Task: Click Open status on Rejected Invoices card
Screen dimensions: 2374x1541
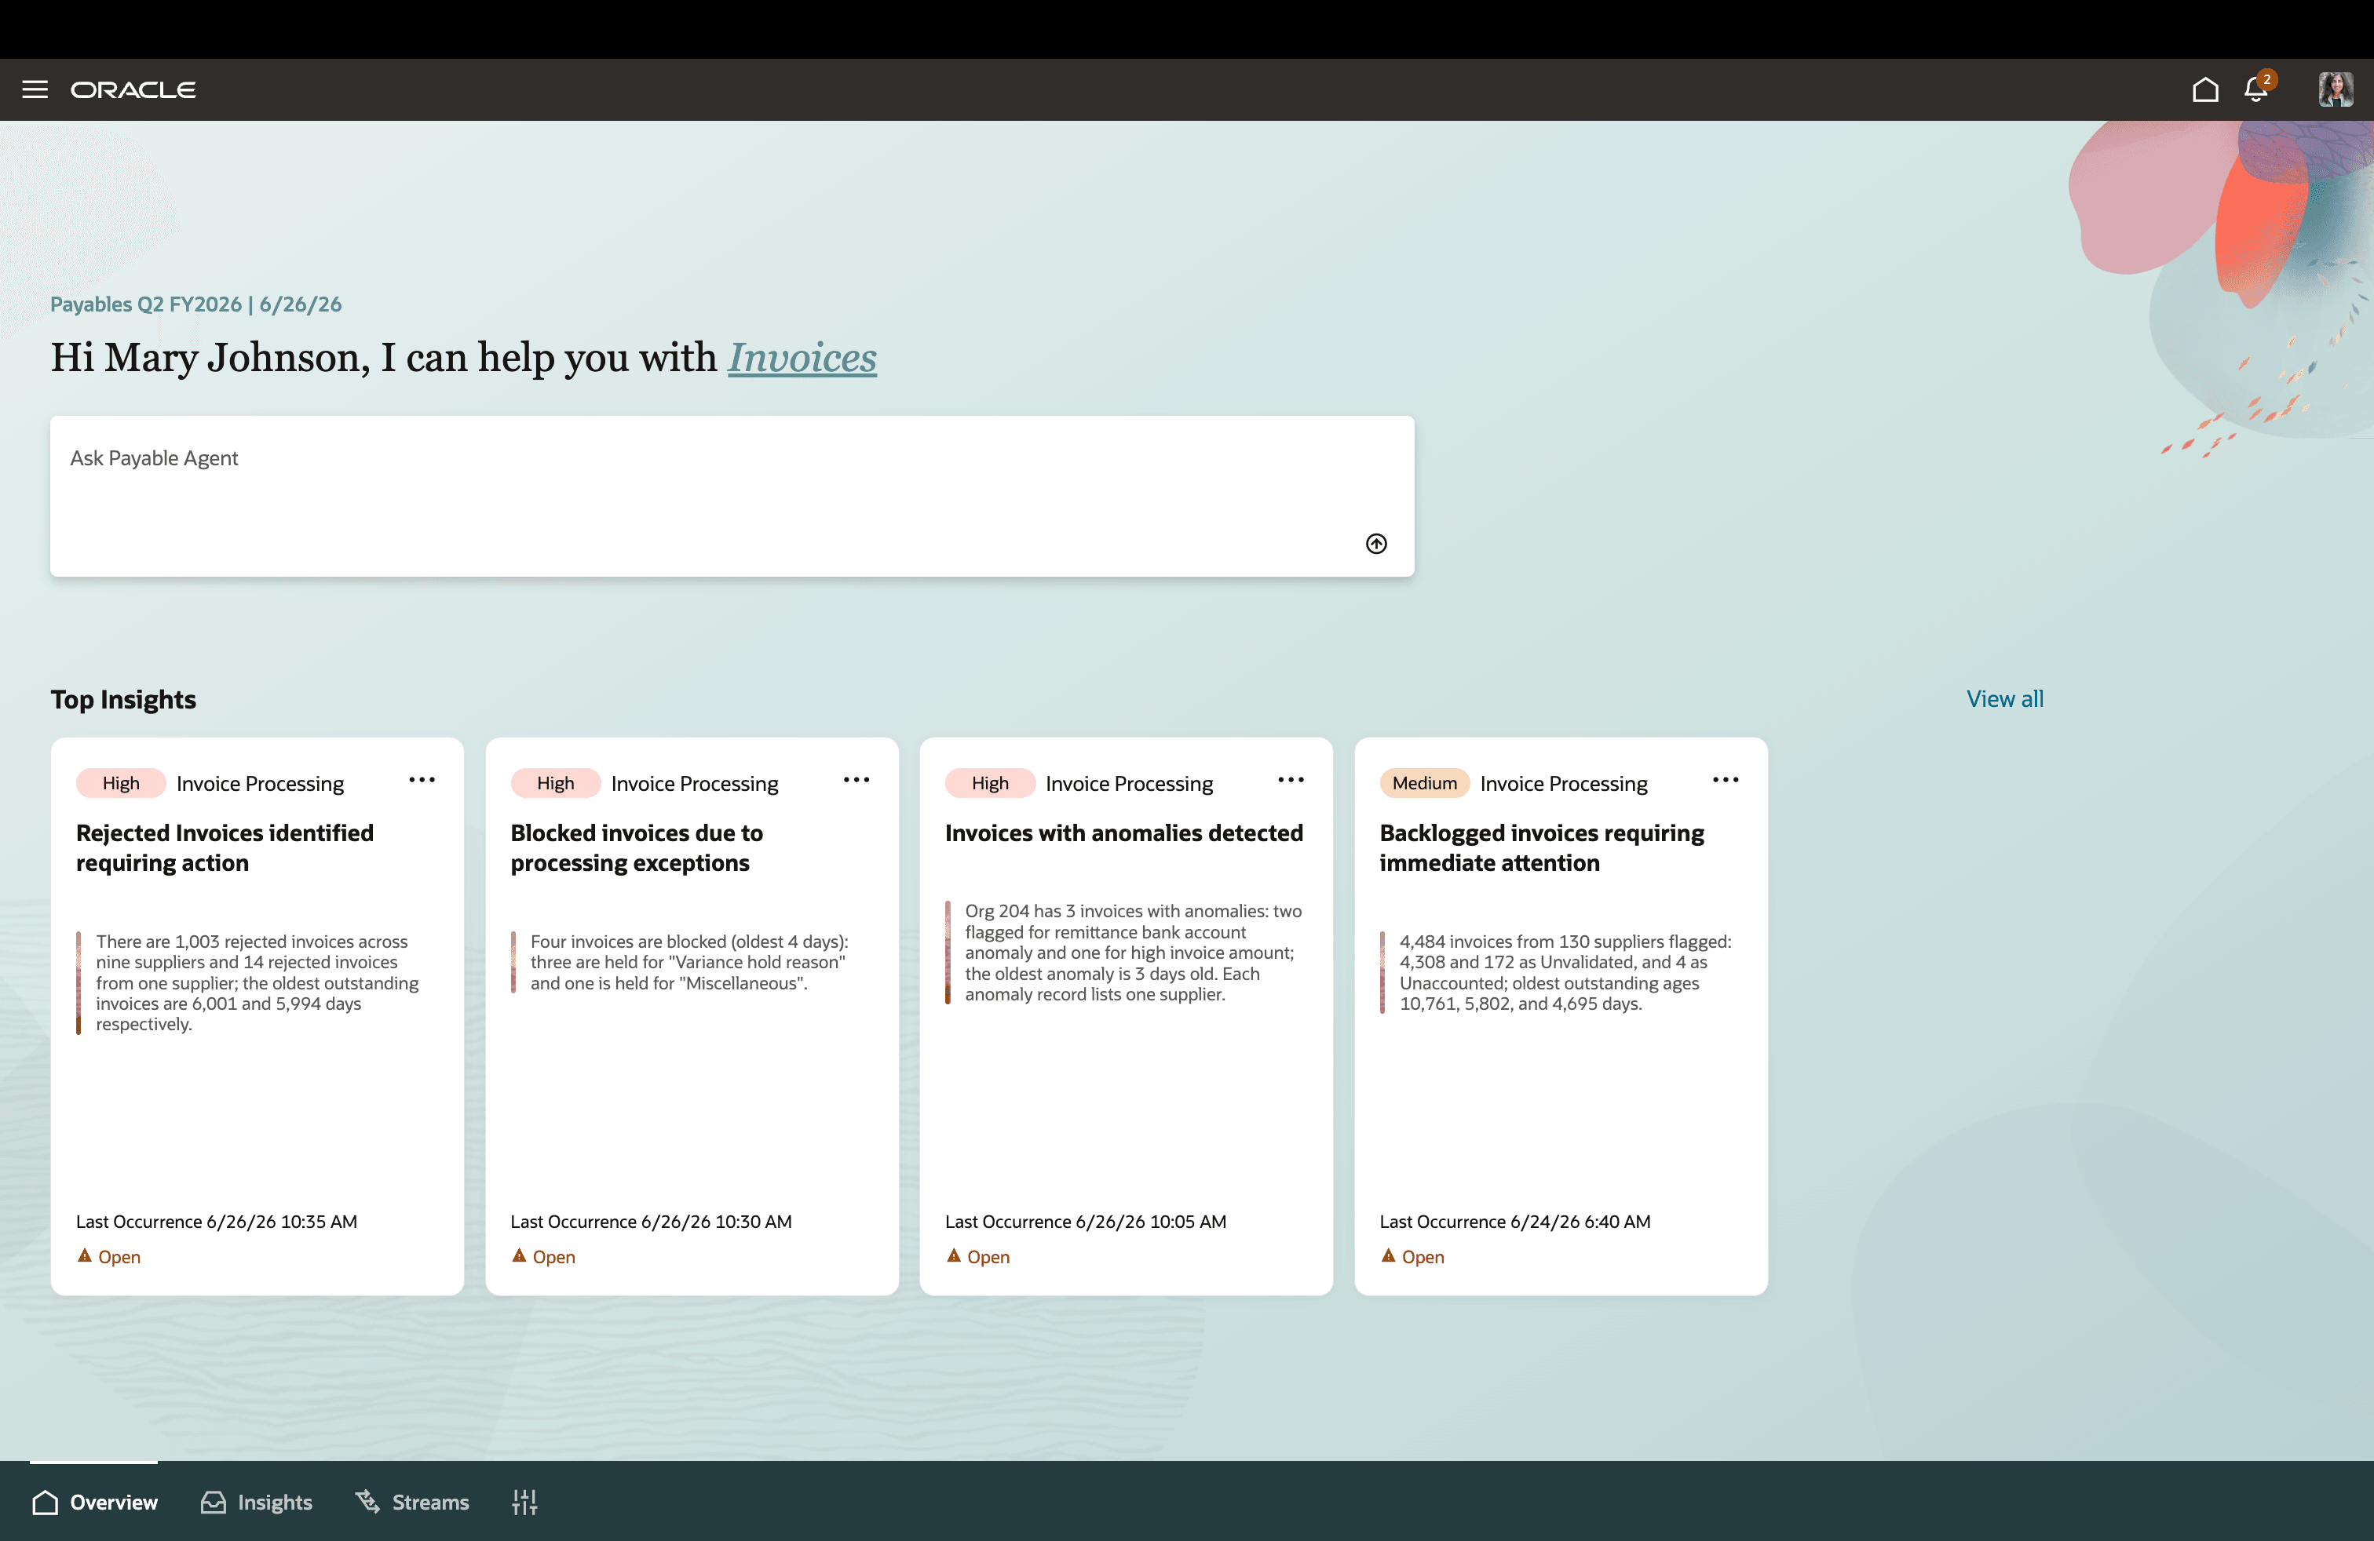Action: pos(108,1257)
